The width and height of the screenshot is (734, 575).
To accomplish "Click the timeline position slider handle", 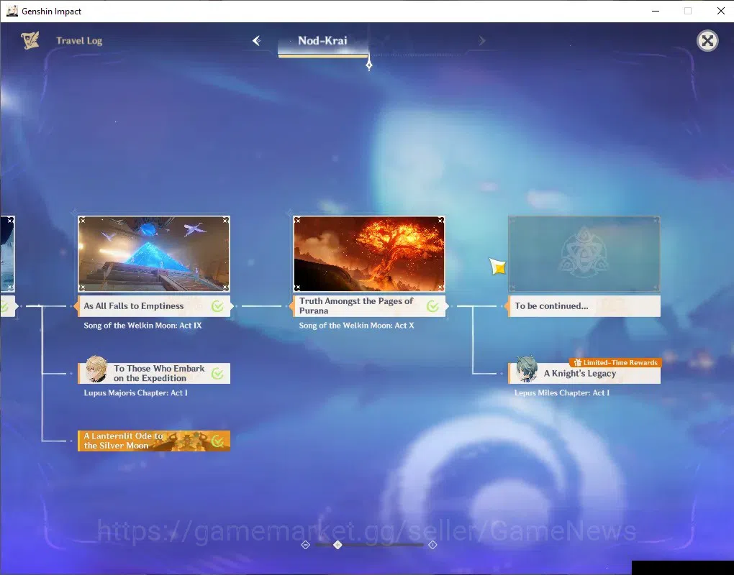I will pyautogui.click(x=337, y=545).
